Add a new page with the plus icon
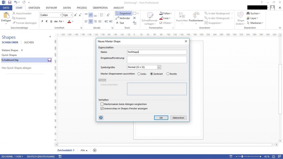This screenshot has width=283, height=159. (x=95, y=150)
